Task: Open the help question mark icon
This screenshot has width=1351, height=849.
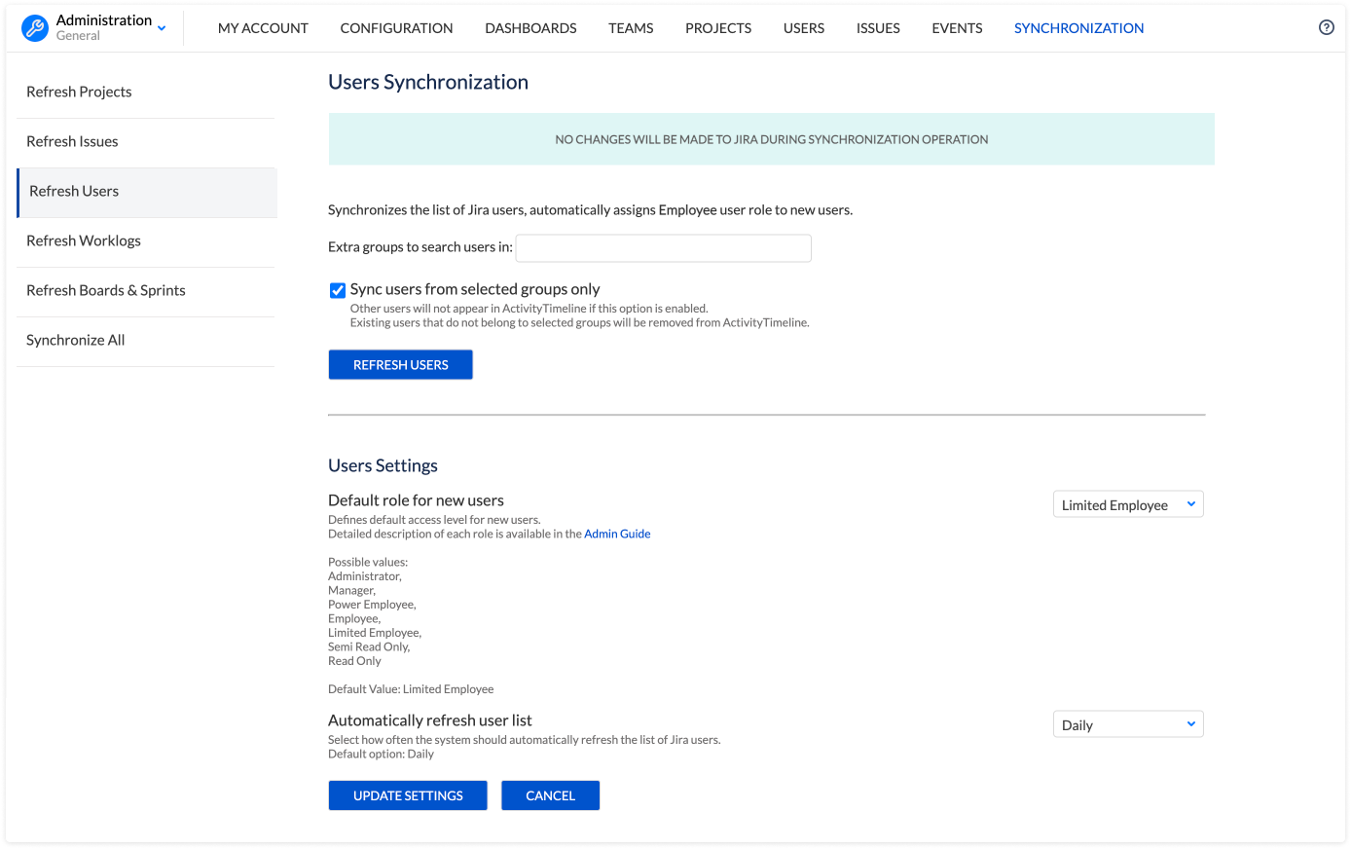Action: 1326,27
